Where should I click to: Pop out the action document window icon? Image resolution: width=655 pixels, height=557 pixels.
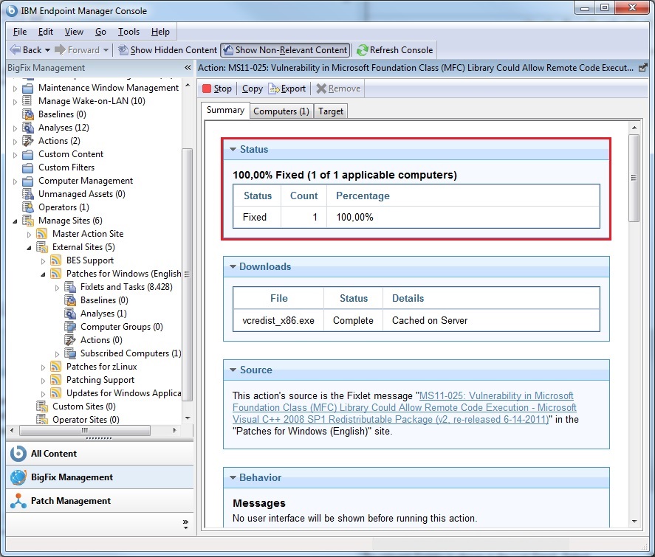click(x=643, y=68)
